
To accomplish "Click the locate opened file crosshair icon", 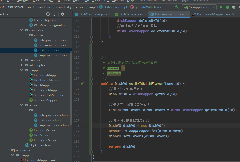I will click(x=48, y=14).
